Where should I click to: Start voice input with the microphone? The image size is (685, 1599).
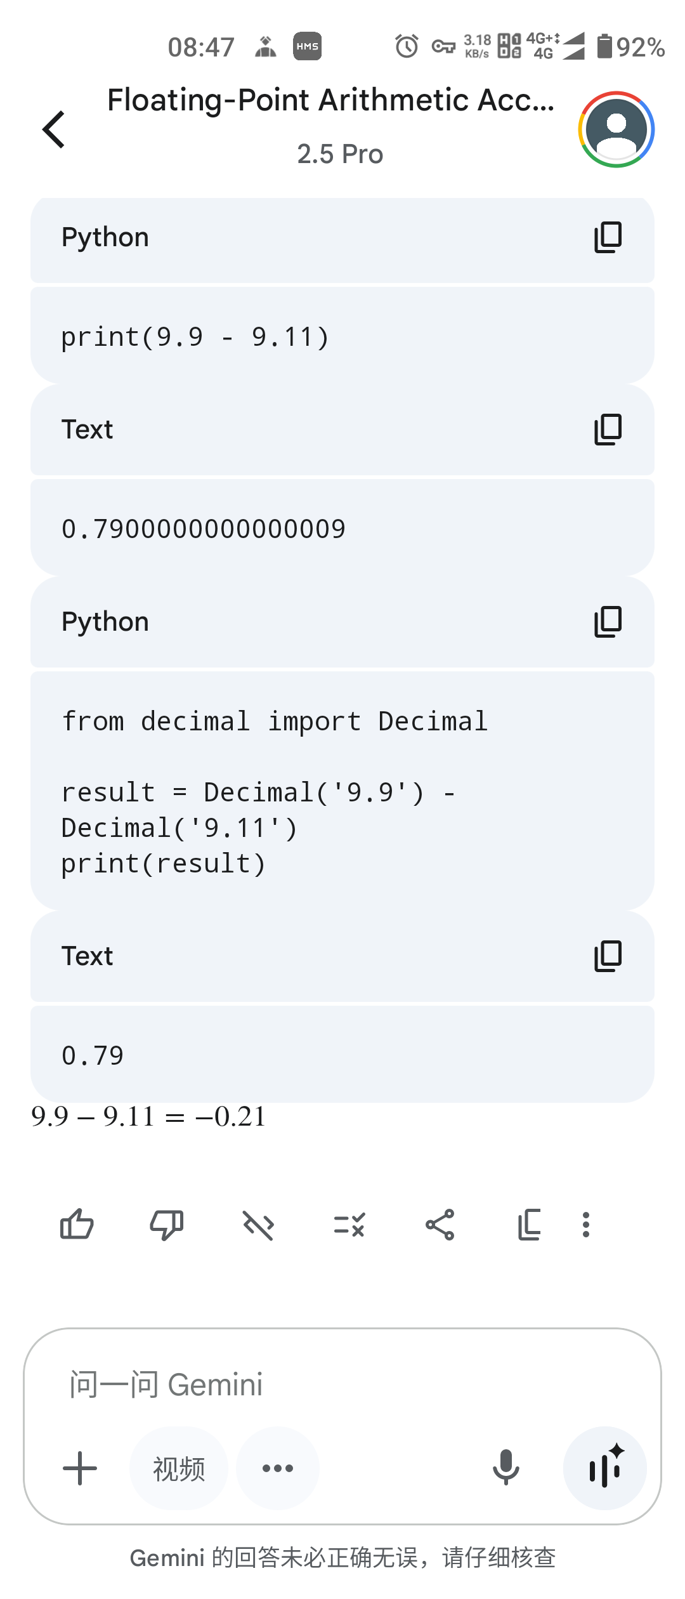click(x=506, y=1468)
